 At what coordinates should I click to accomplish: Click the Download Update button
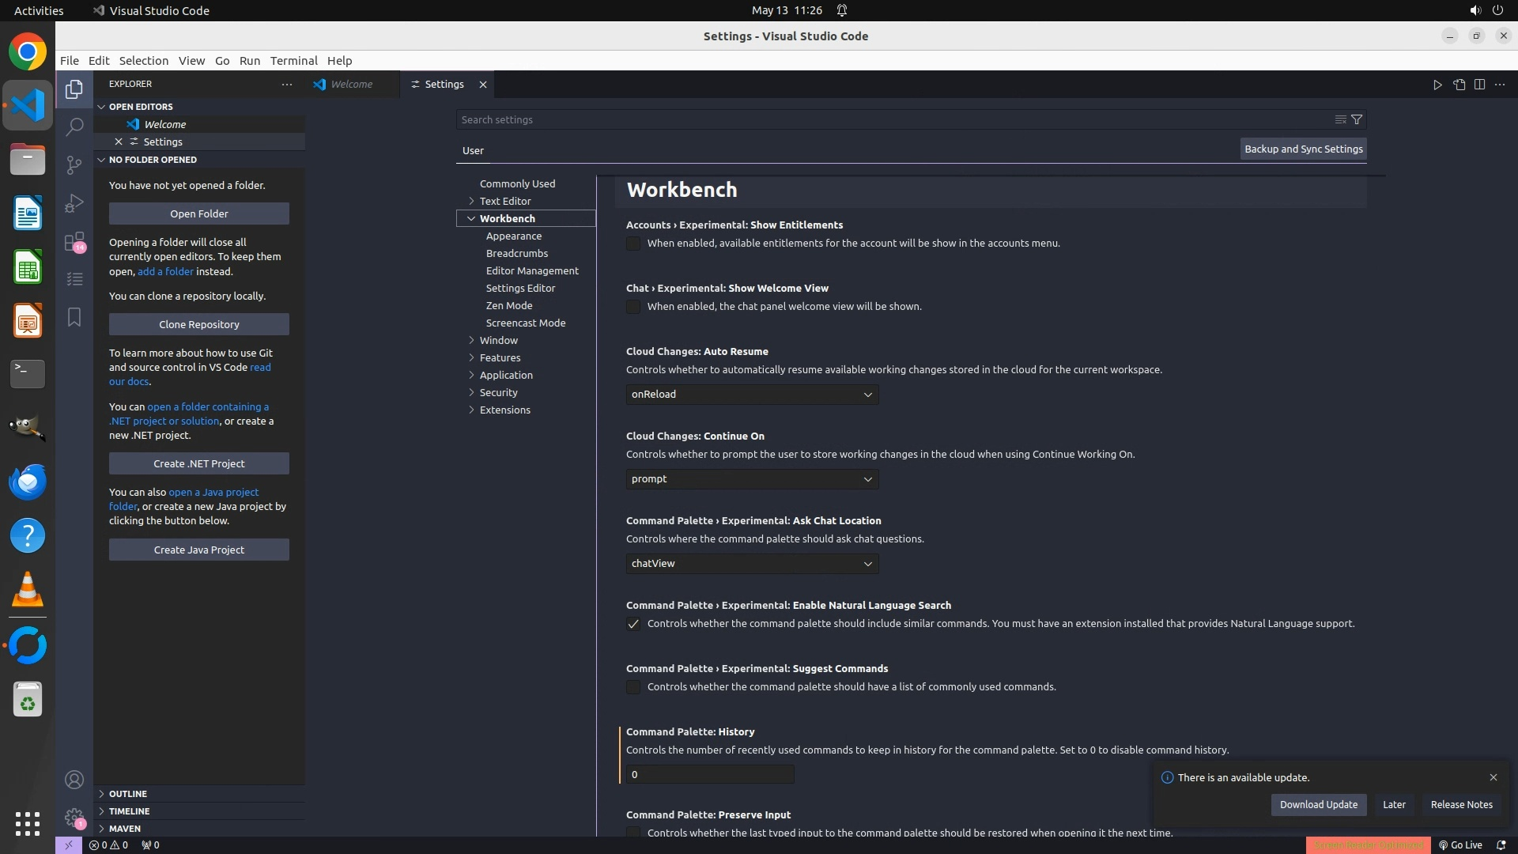click(1318, 805)
